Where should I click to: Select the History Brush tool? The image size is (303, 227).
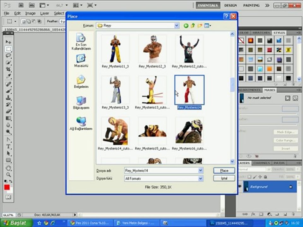8,104
